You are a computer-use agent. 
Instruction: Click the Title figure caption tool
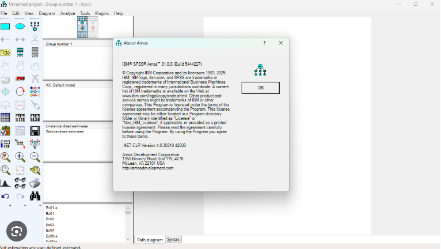[5, 52]
